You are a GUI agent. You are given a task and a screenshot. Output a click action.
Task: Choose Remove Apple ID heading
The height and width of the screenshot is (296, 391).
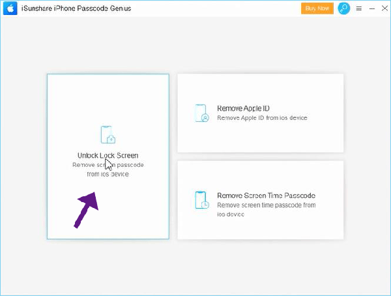pos(243,108)
